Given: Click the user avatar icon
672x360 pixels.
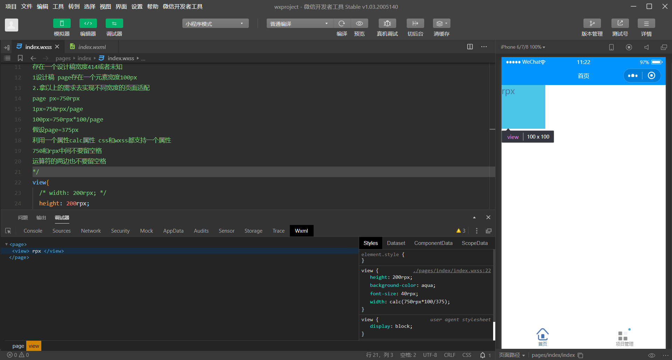Looking at the screenshot, I should point(12,25).
